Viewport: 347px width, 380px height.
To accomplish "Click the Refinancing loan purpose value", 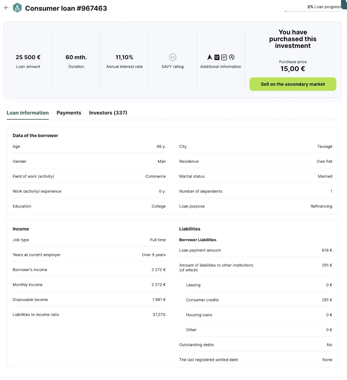I will tap(321, 206).
